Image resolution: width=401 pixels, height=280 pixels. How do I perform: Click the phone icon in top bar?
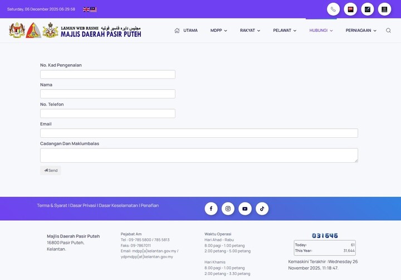(x=333, y=9)
